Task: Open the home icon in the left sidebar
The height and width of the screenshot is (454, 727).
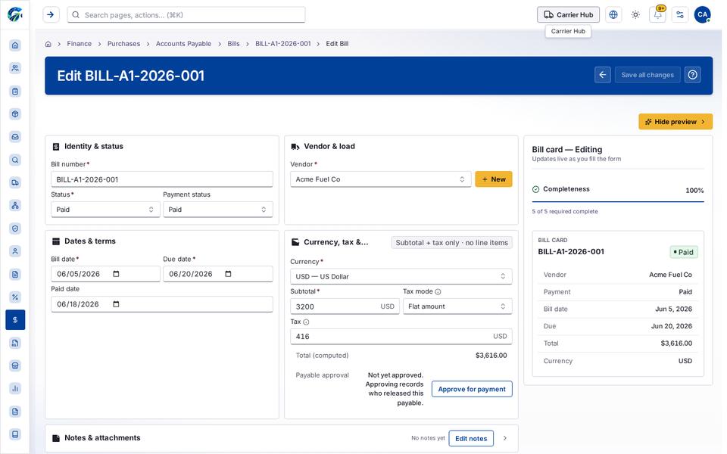Action: coord(15,45)
